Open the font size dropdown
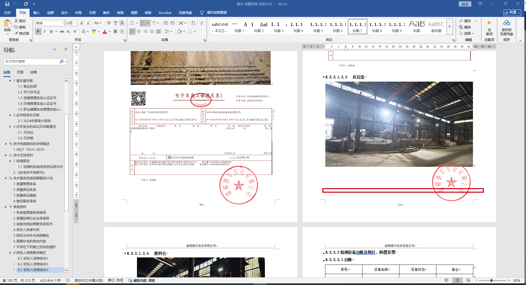526x285 pixels. coord(76,23)
